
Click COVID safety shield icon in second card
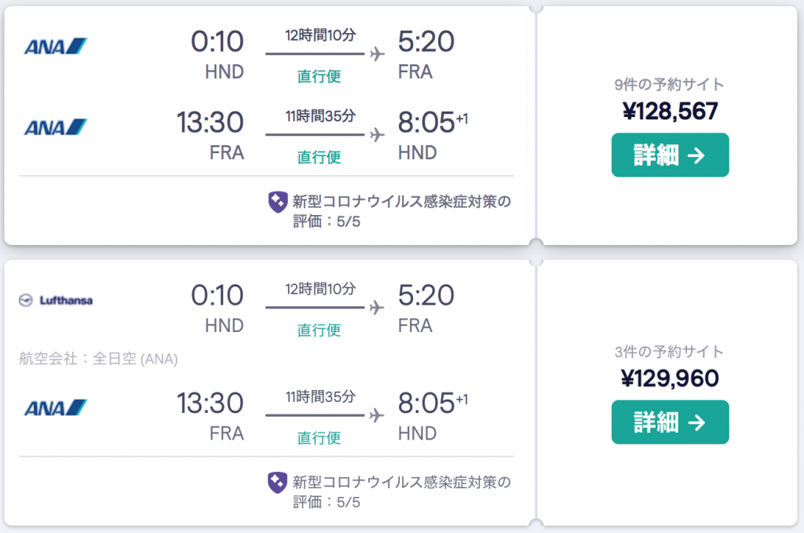pos(277,483)
